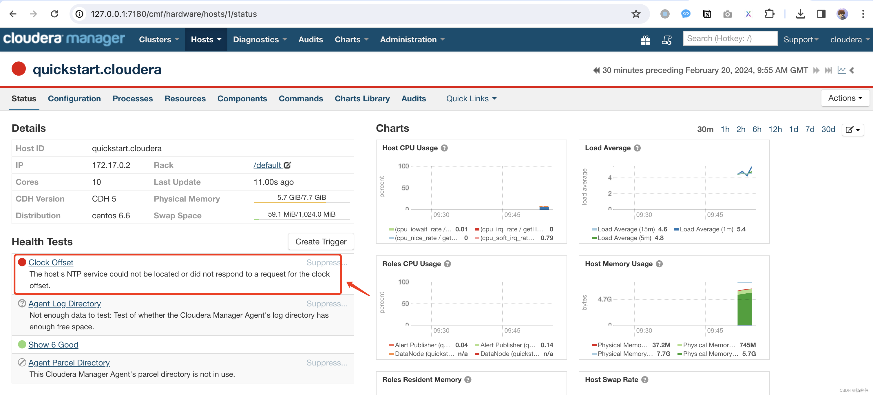Viewport: 873px width, 395px height.
Task: Expand the Quick Links dropdown
Action: 471,98
